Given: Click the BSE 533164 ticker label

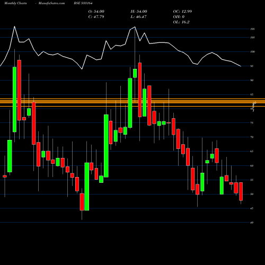Looking at the screenshot, I should 83,3.
